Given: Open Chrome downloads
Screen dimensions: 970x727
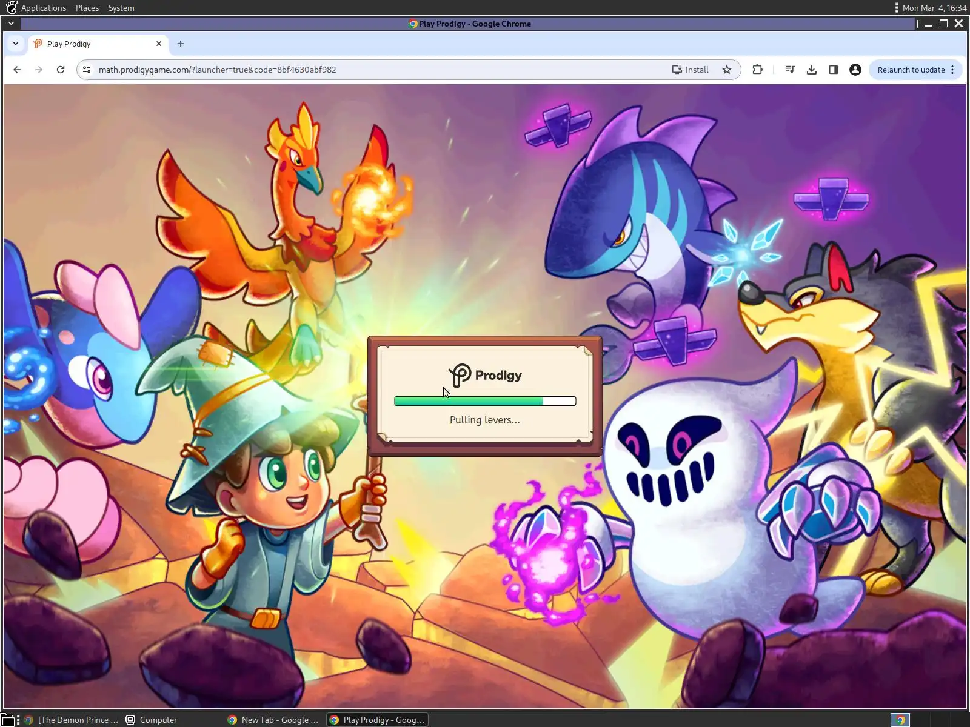Looking at the screenshot, I should tap(812, 70).
